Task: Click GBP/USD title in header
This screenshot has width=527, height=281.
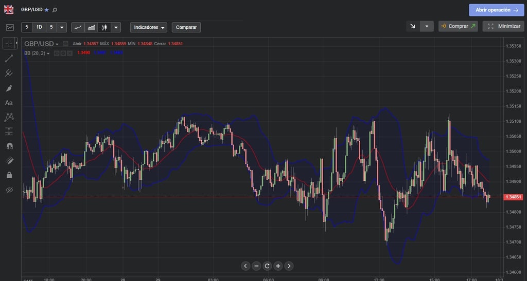Action: tap(31, 10)
